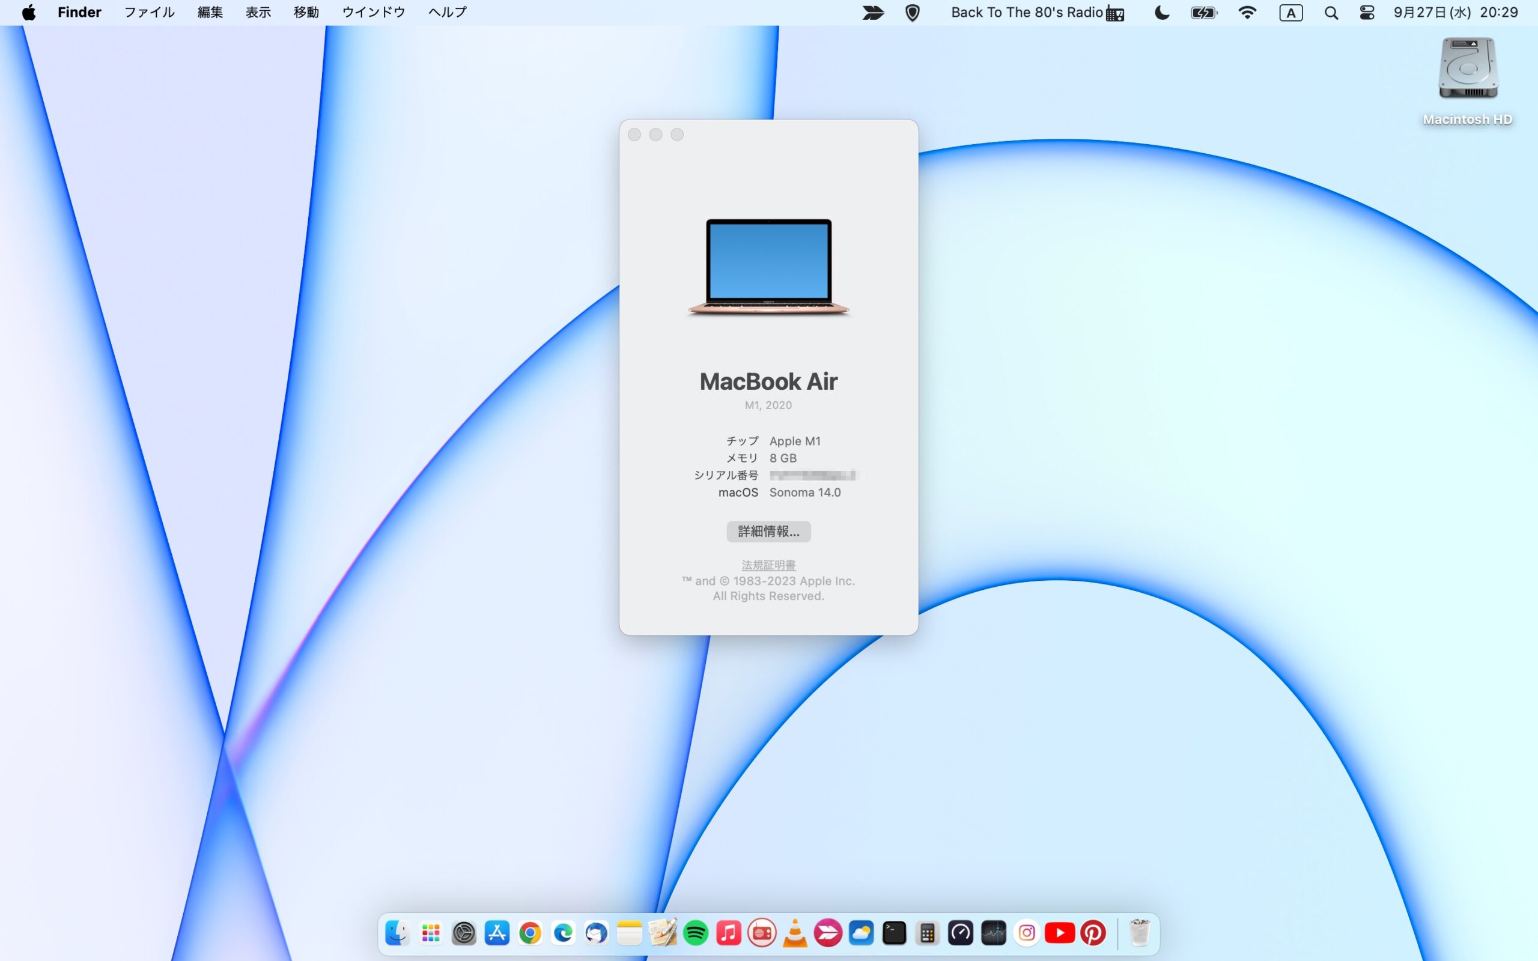The height and width of the screenshot is (961, 1538).
Task: Click the Sonoma 14.0 version text
Action: tap(804, 493)
